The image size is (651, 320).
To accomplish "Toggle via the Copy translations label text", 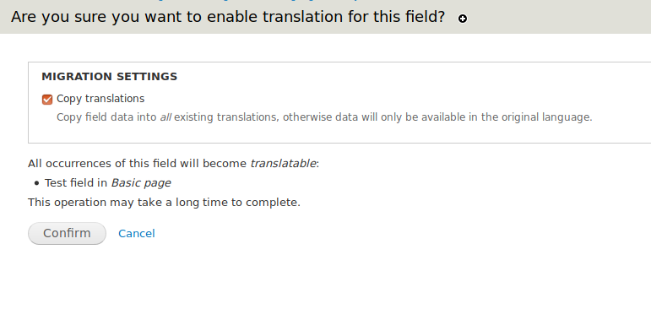I will tap(100, 99).
